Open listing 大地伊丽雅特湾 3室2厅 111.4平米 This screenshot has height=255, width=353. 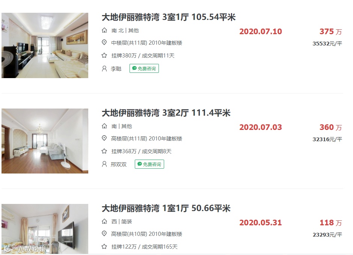(x=166, y=113)
